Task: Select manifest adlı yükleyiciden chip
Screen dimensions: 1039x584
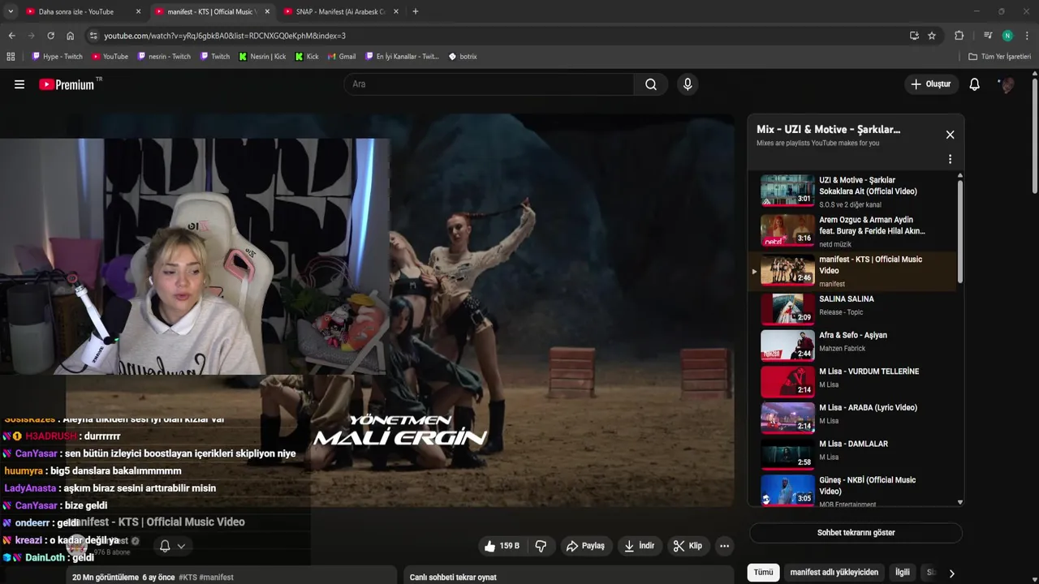Action: click(x=834, y=572)
